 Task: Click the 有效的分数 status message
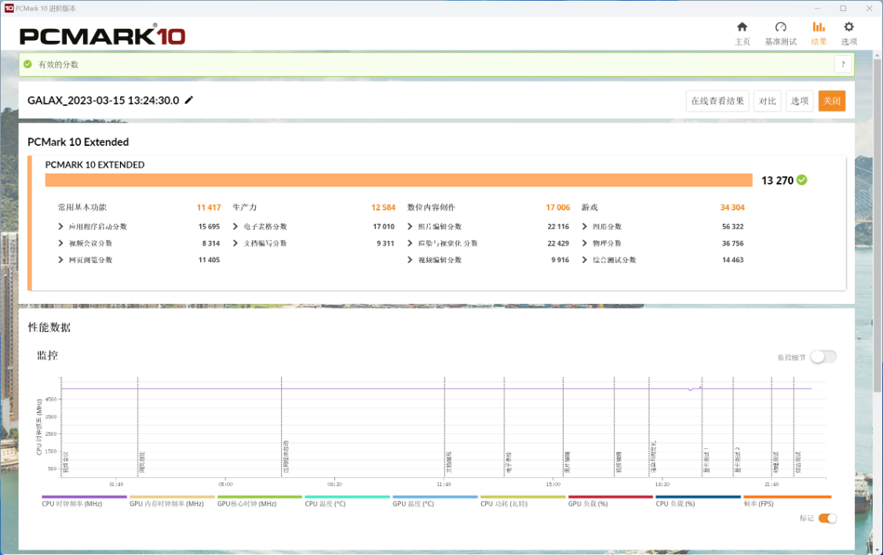click(x=58, y=64)
